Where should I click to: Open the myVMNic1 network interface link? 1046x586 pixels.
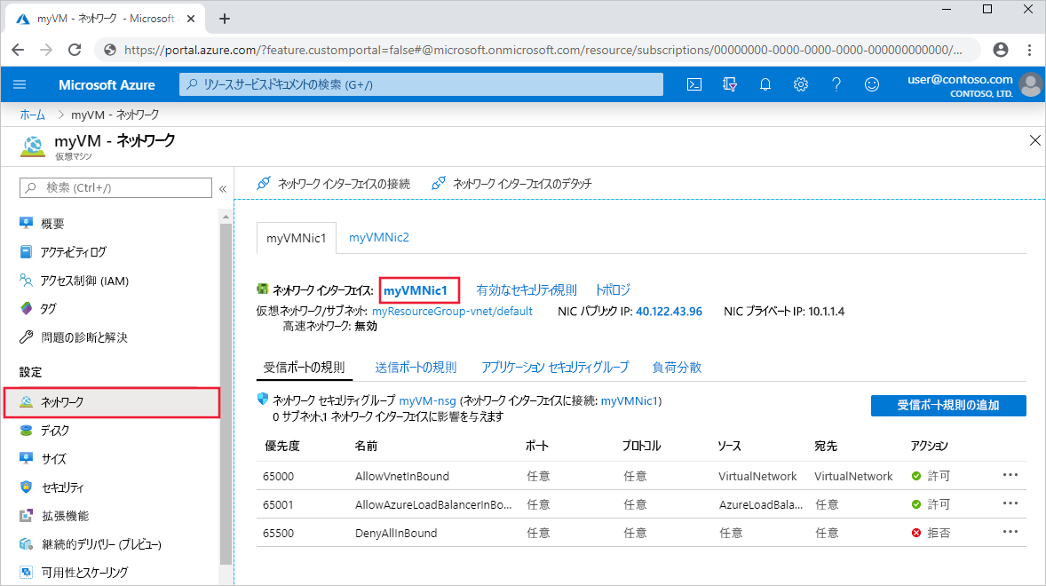coord(416,290)
